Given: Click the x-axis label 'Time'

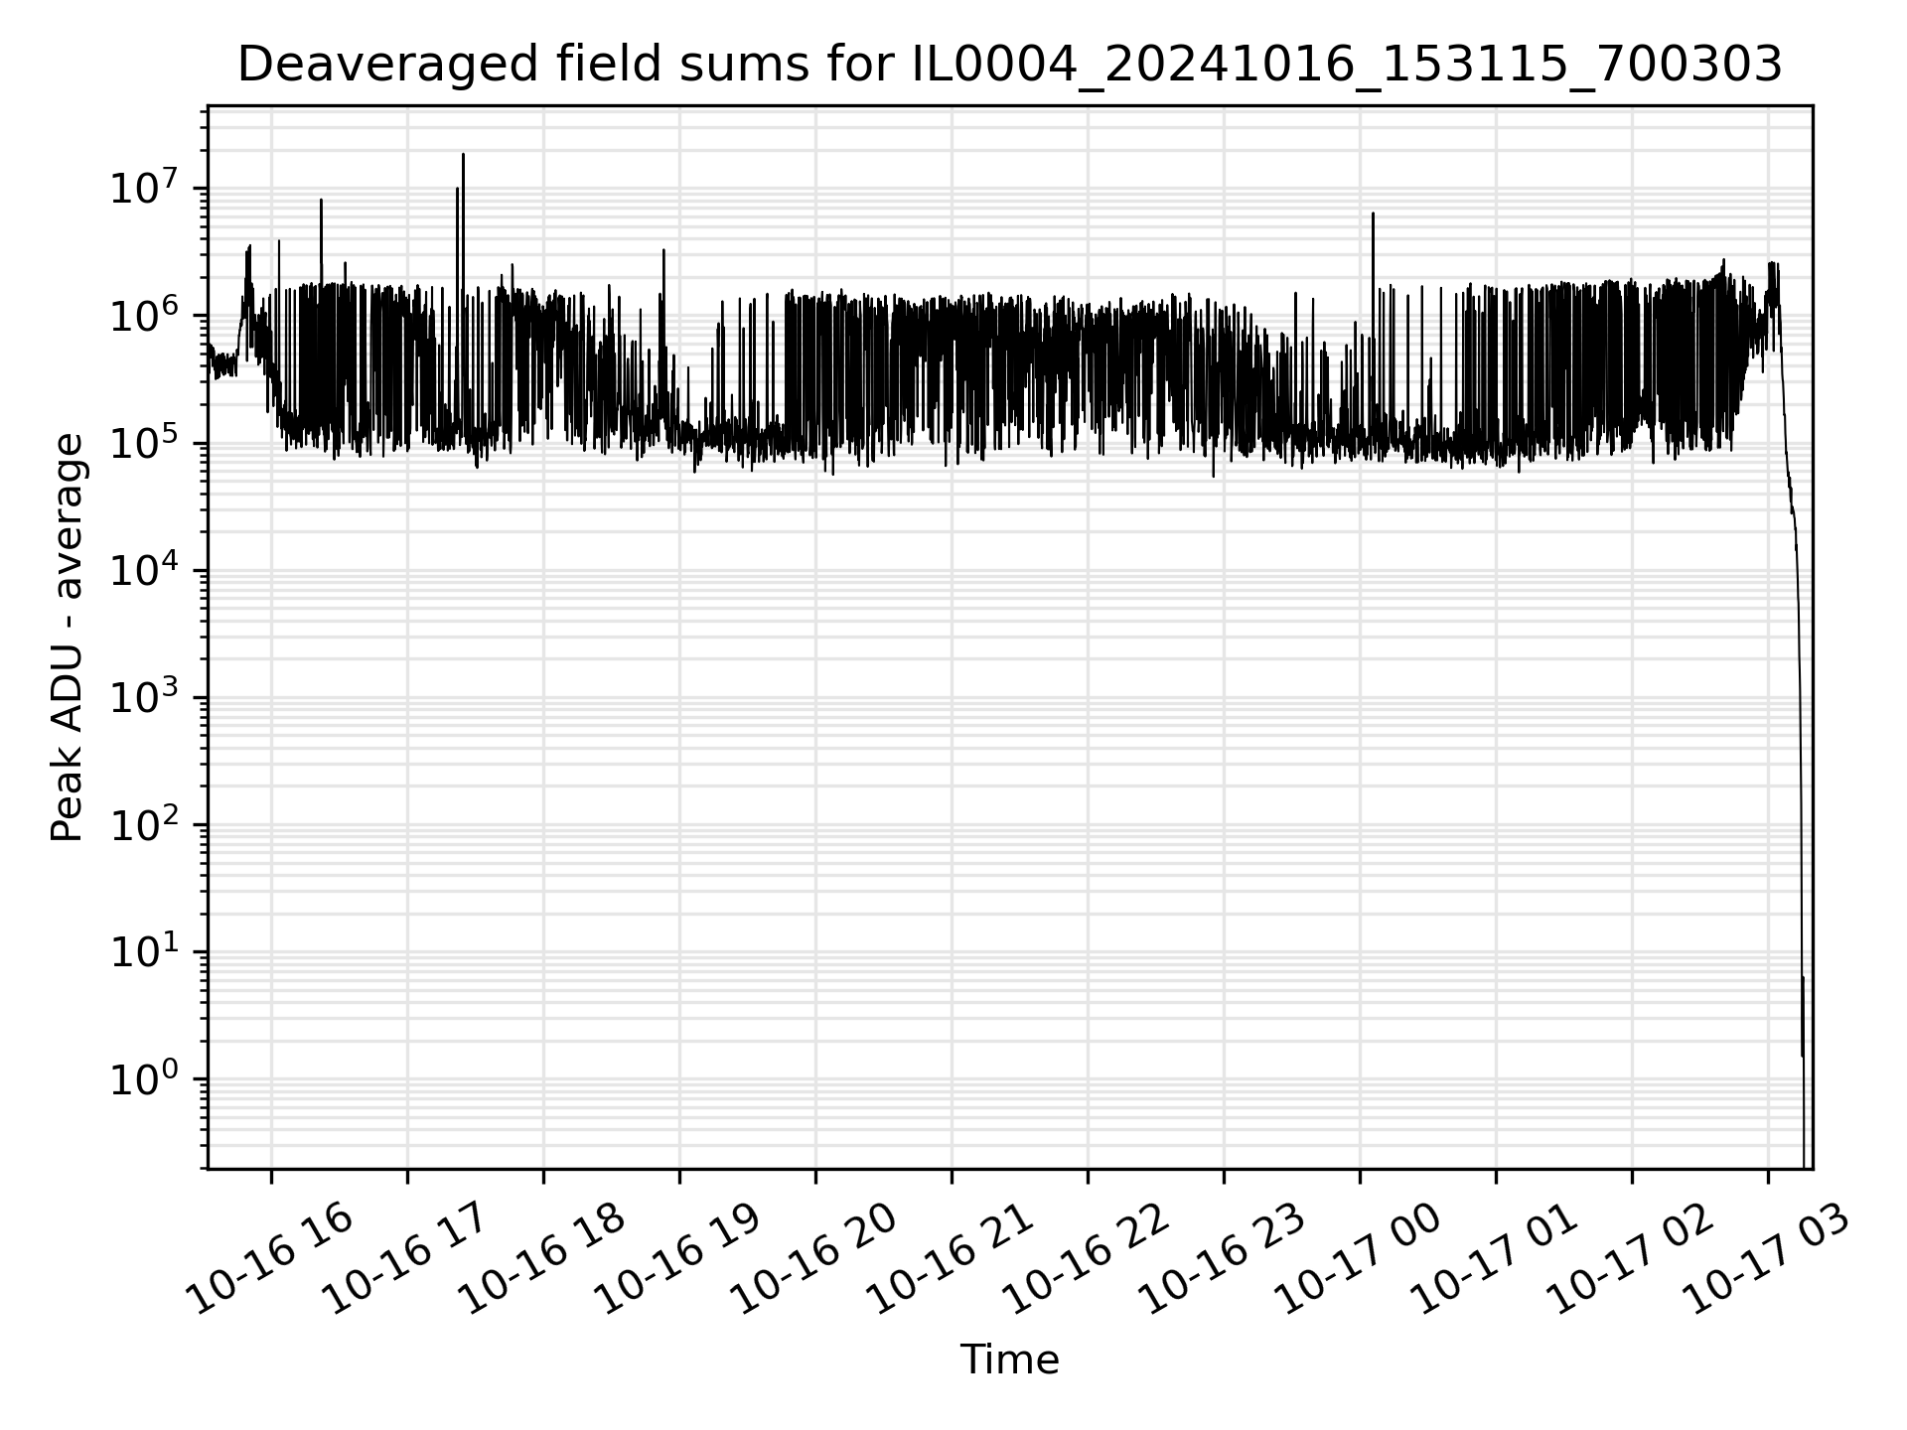Looking at the screenshot, I should click(1009, 1359).
